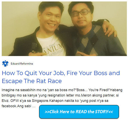Click the ellipsis after 'Ang sabi'
Screen dimensions: 129x120
[34, 106]
